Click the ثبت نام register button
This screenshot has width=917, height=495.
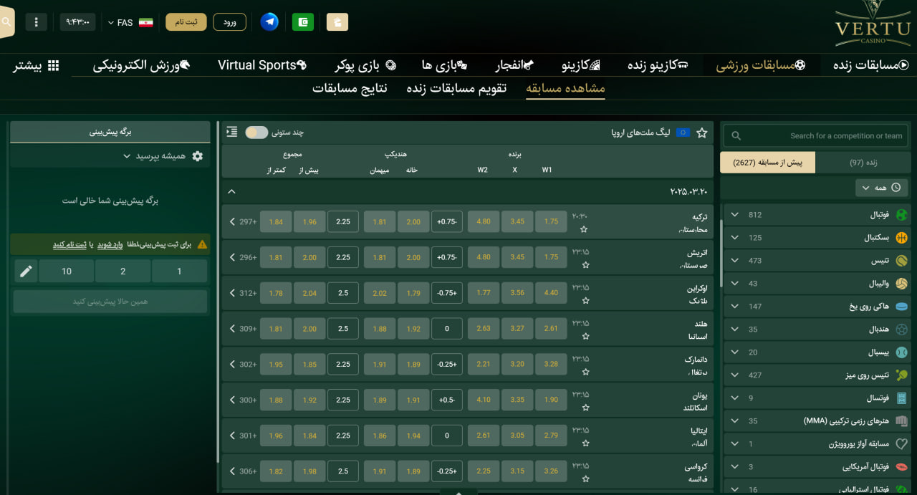[186, 21]
